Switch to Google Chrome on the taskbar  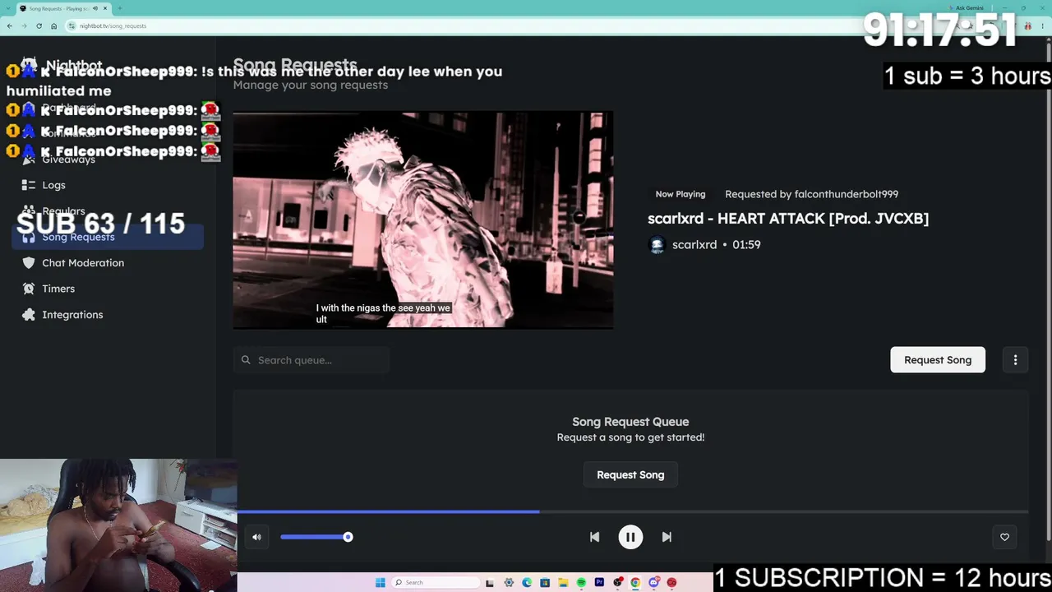tap(635, 583)
